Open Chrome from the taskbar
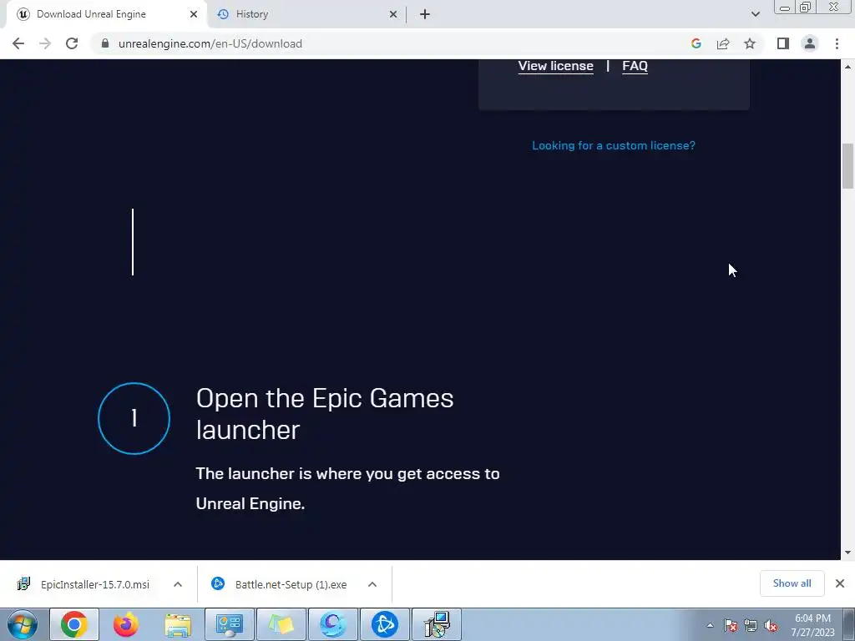The image size is (855, 641). pyautogui.click(x=74, y=624)
